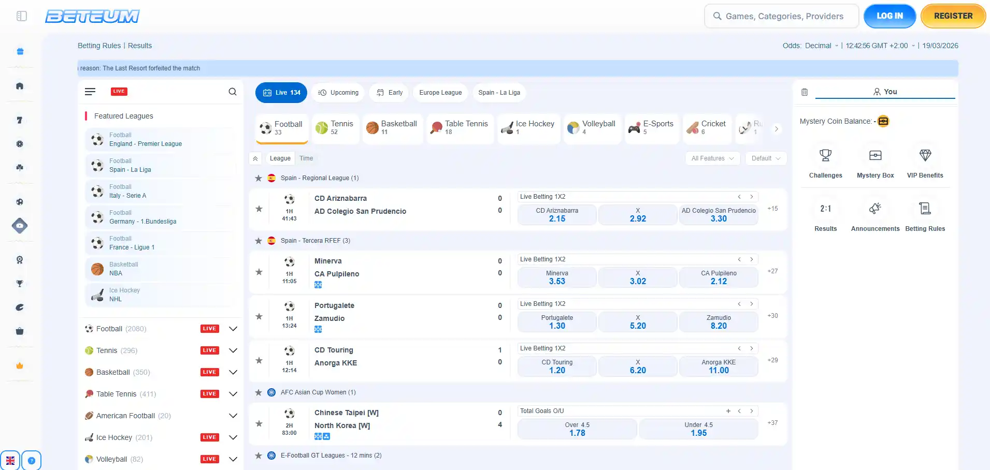990x470 pixels.
Task: Click the Mystery Coin balance icon
Action: [x=883, y=121]
